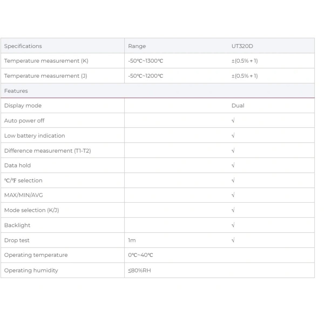The height and width of the screenshot is (324, 324).
Task: Click the Low battery indication checkmark
Action: 233,136
